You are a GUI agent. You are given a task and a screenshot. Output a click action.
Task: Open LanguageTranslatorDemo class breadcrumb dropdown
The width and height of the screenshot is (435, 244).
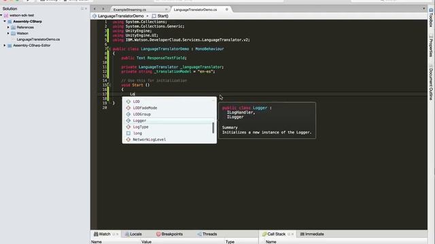[x=121, y=16]
